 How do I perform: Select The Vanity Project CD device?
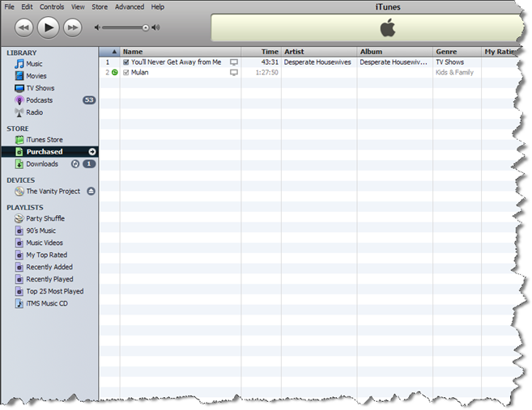(x=53, y=191)
